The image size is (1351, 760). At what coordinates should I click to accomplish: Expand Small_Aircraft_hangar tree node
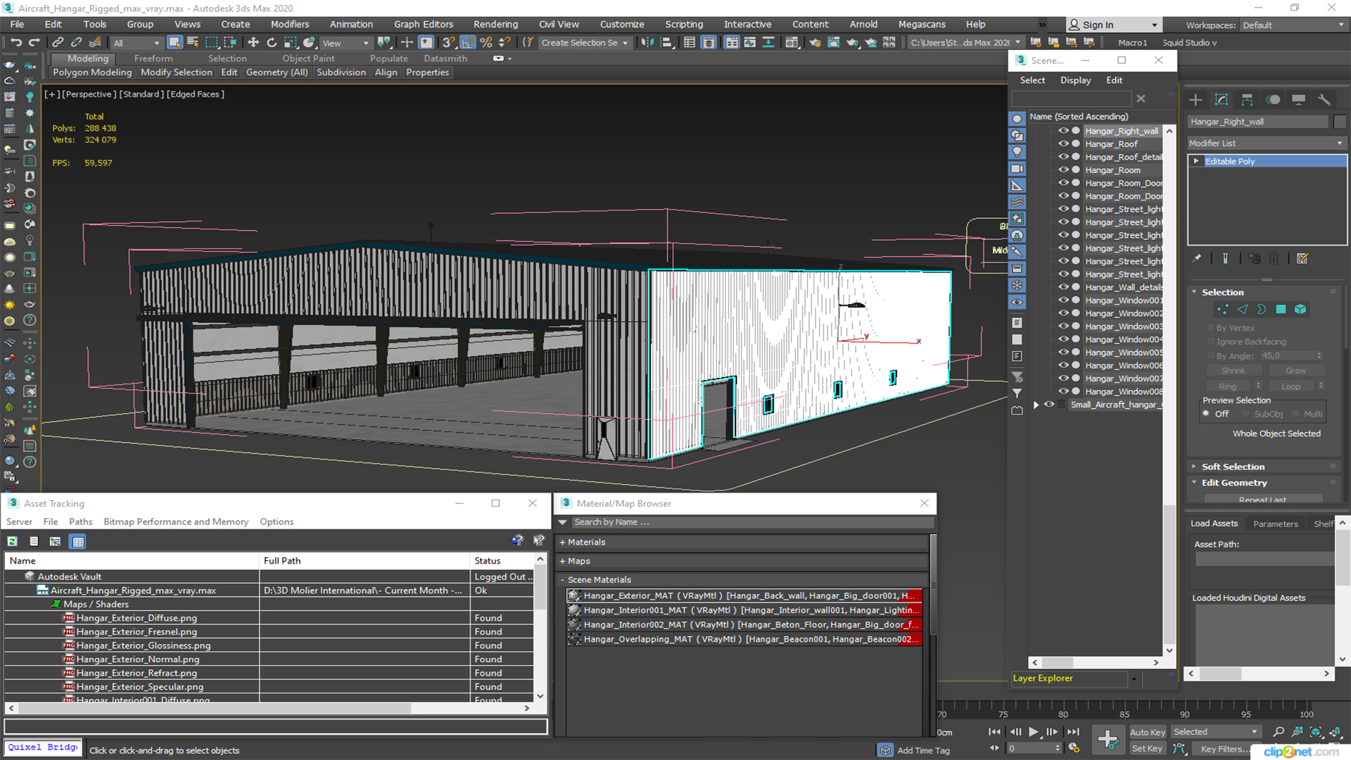[1036, 405]
